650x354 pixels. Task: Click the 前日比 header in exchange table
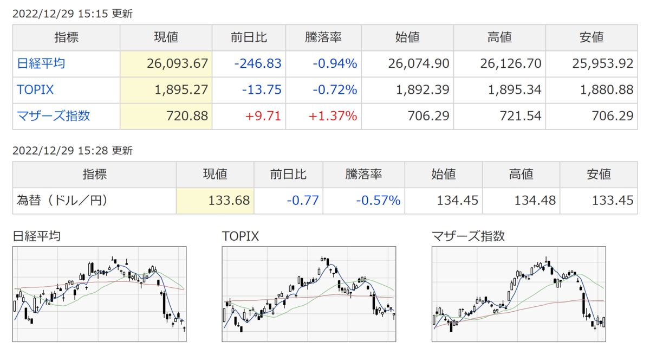click(288, 174)
